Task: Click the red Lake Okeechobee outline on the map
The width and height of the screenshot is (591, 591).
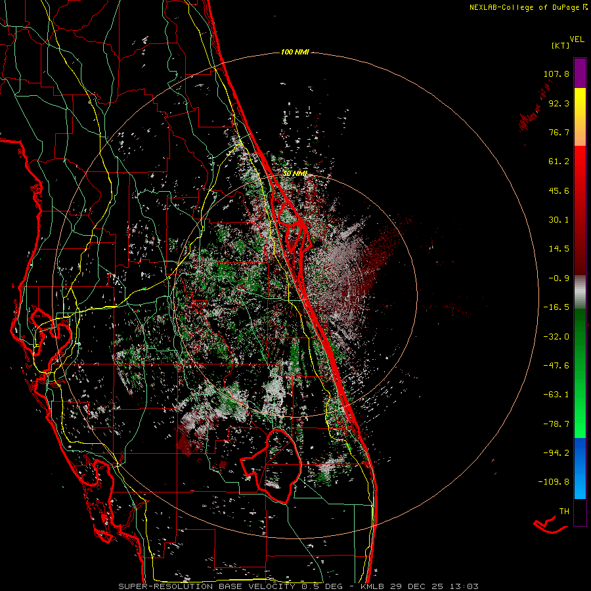Action: click(271, 466)
